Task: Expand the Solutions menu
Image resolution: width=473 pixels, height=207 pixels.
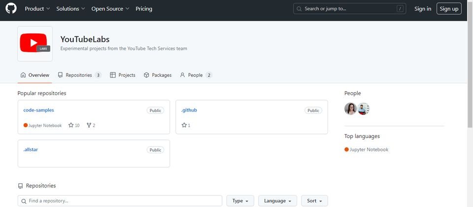Action: point(70,9)
